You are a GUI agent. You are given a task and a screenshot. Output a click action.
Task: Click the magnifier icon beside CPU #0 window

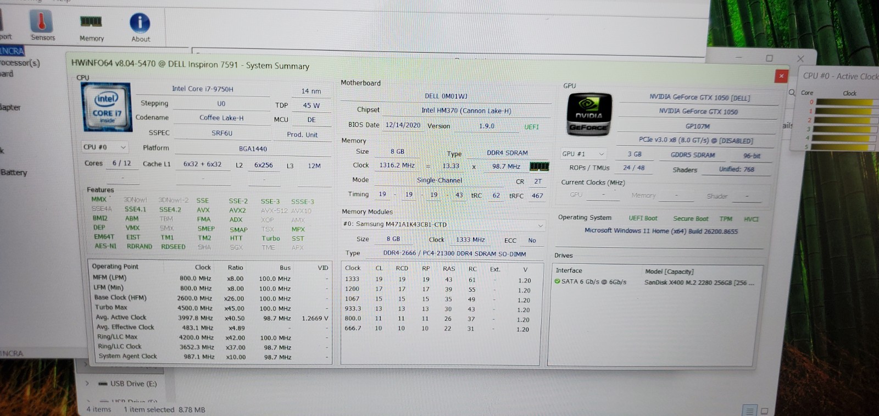click(x=792, y=92)
